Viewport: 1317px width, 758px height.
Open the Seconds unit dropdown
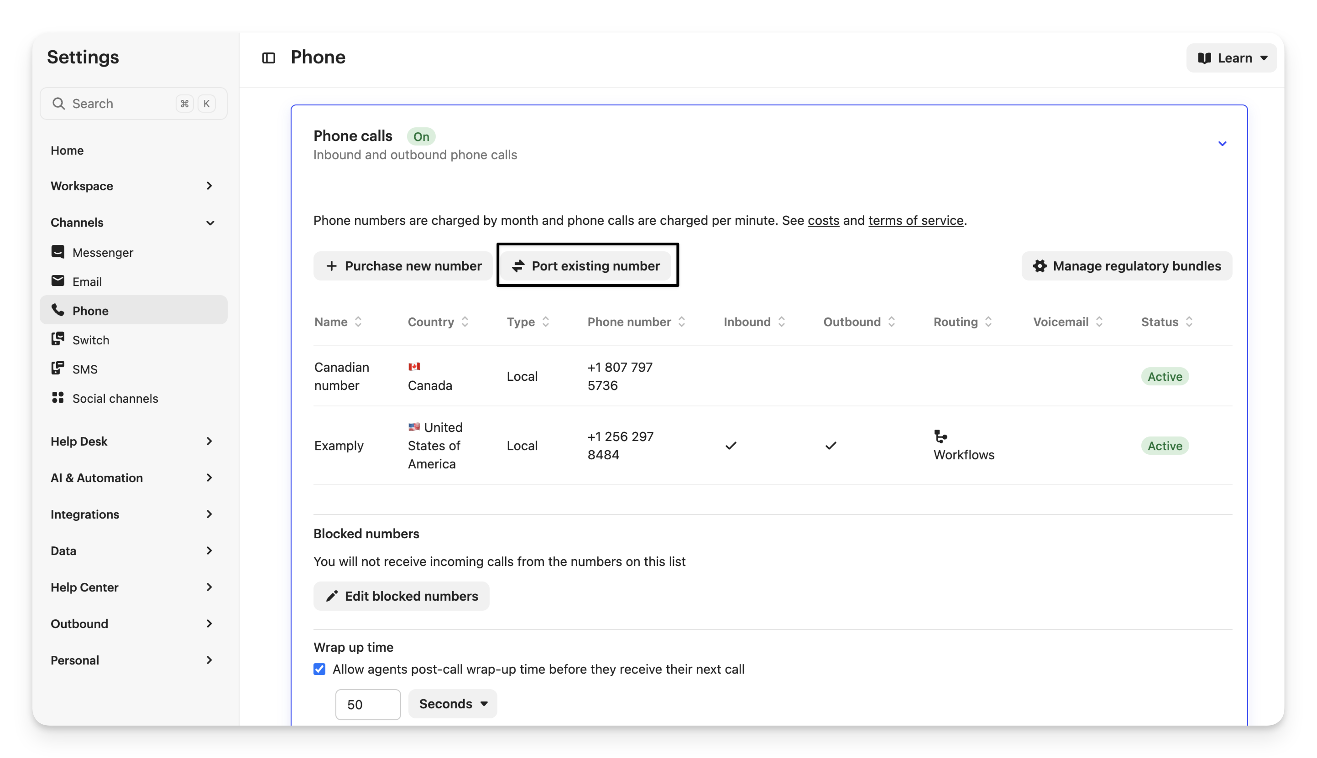point(452,704)
